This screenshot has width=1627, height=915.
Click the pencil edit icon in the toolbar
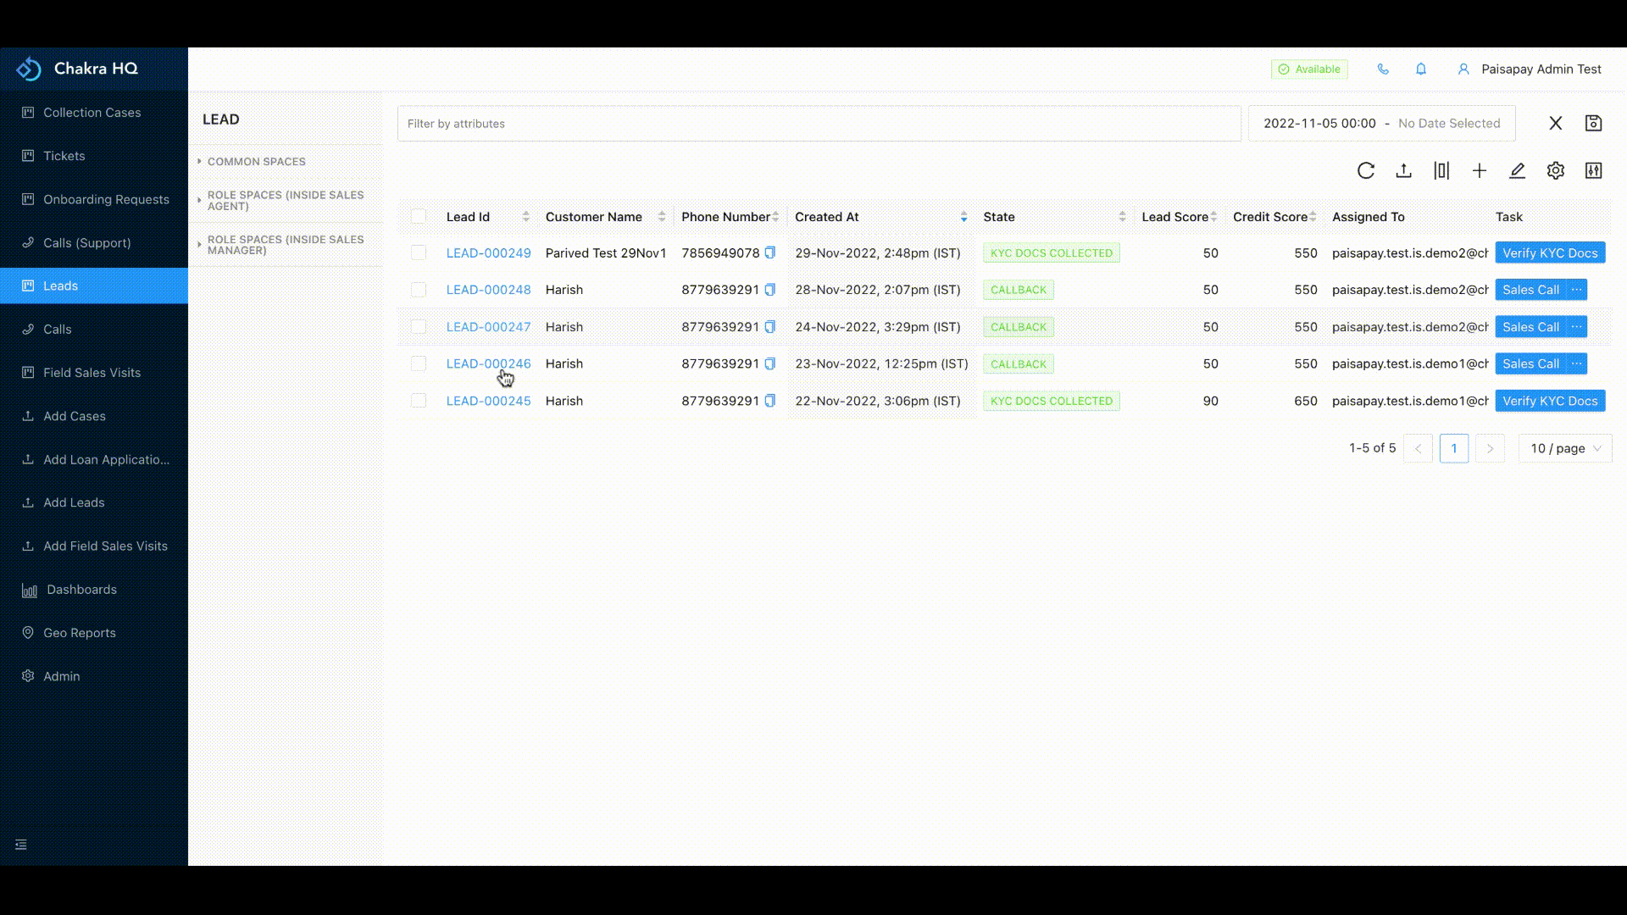click(x=1517, y=171)
